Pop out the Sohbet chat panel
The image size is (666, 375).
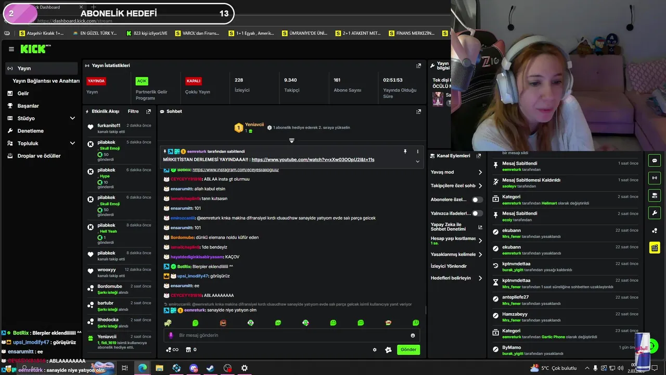pos(418,111)
